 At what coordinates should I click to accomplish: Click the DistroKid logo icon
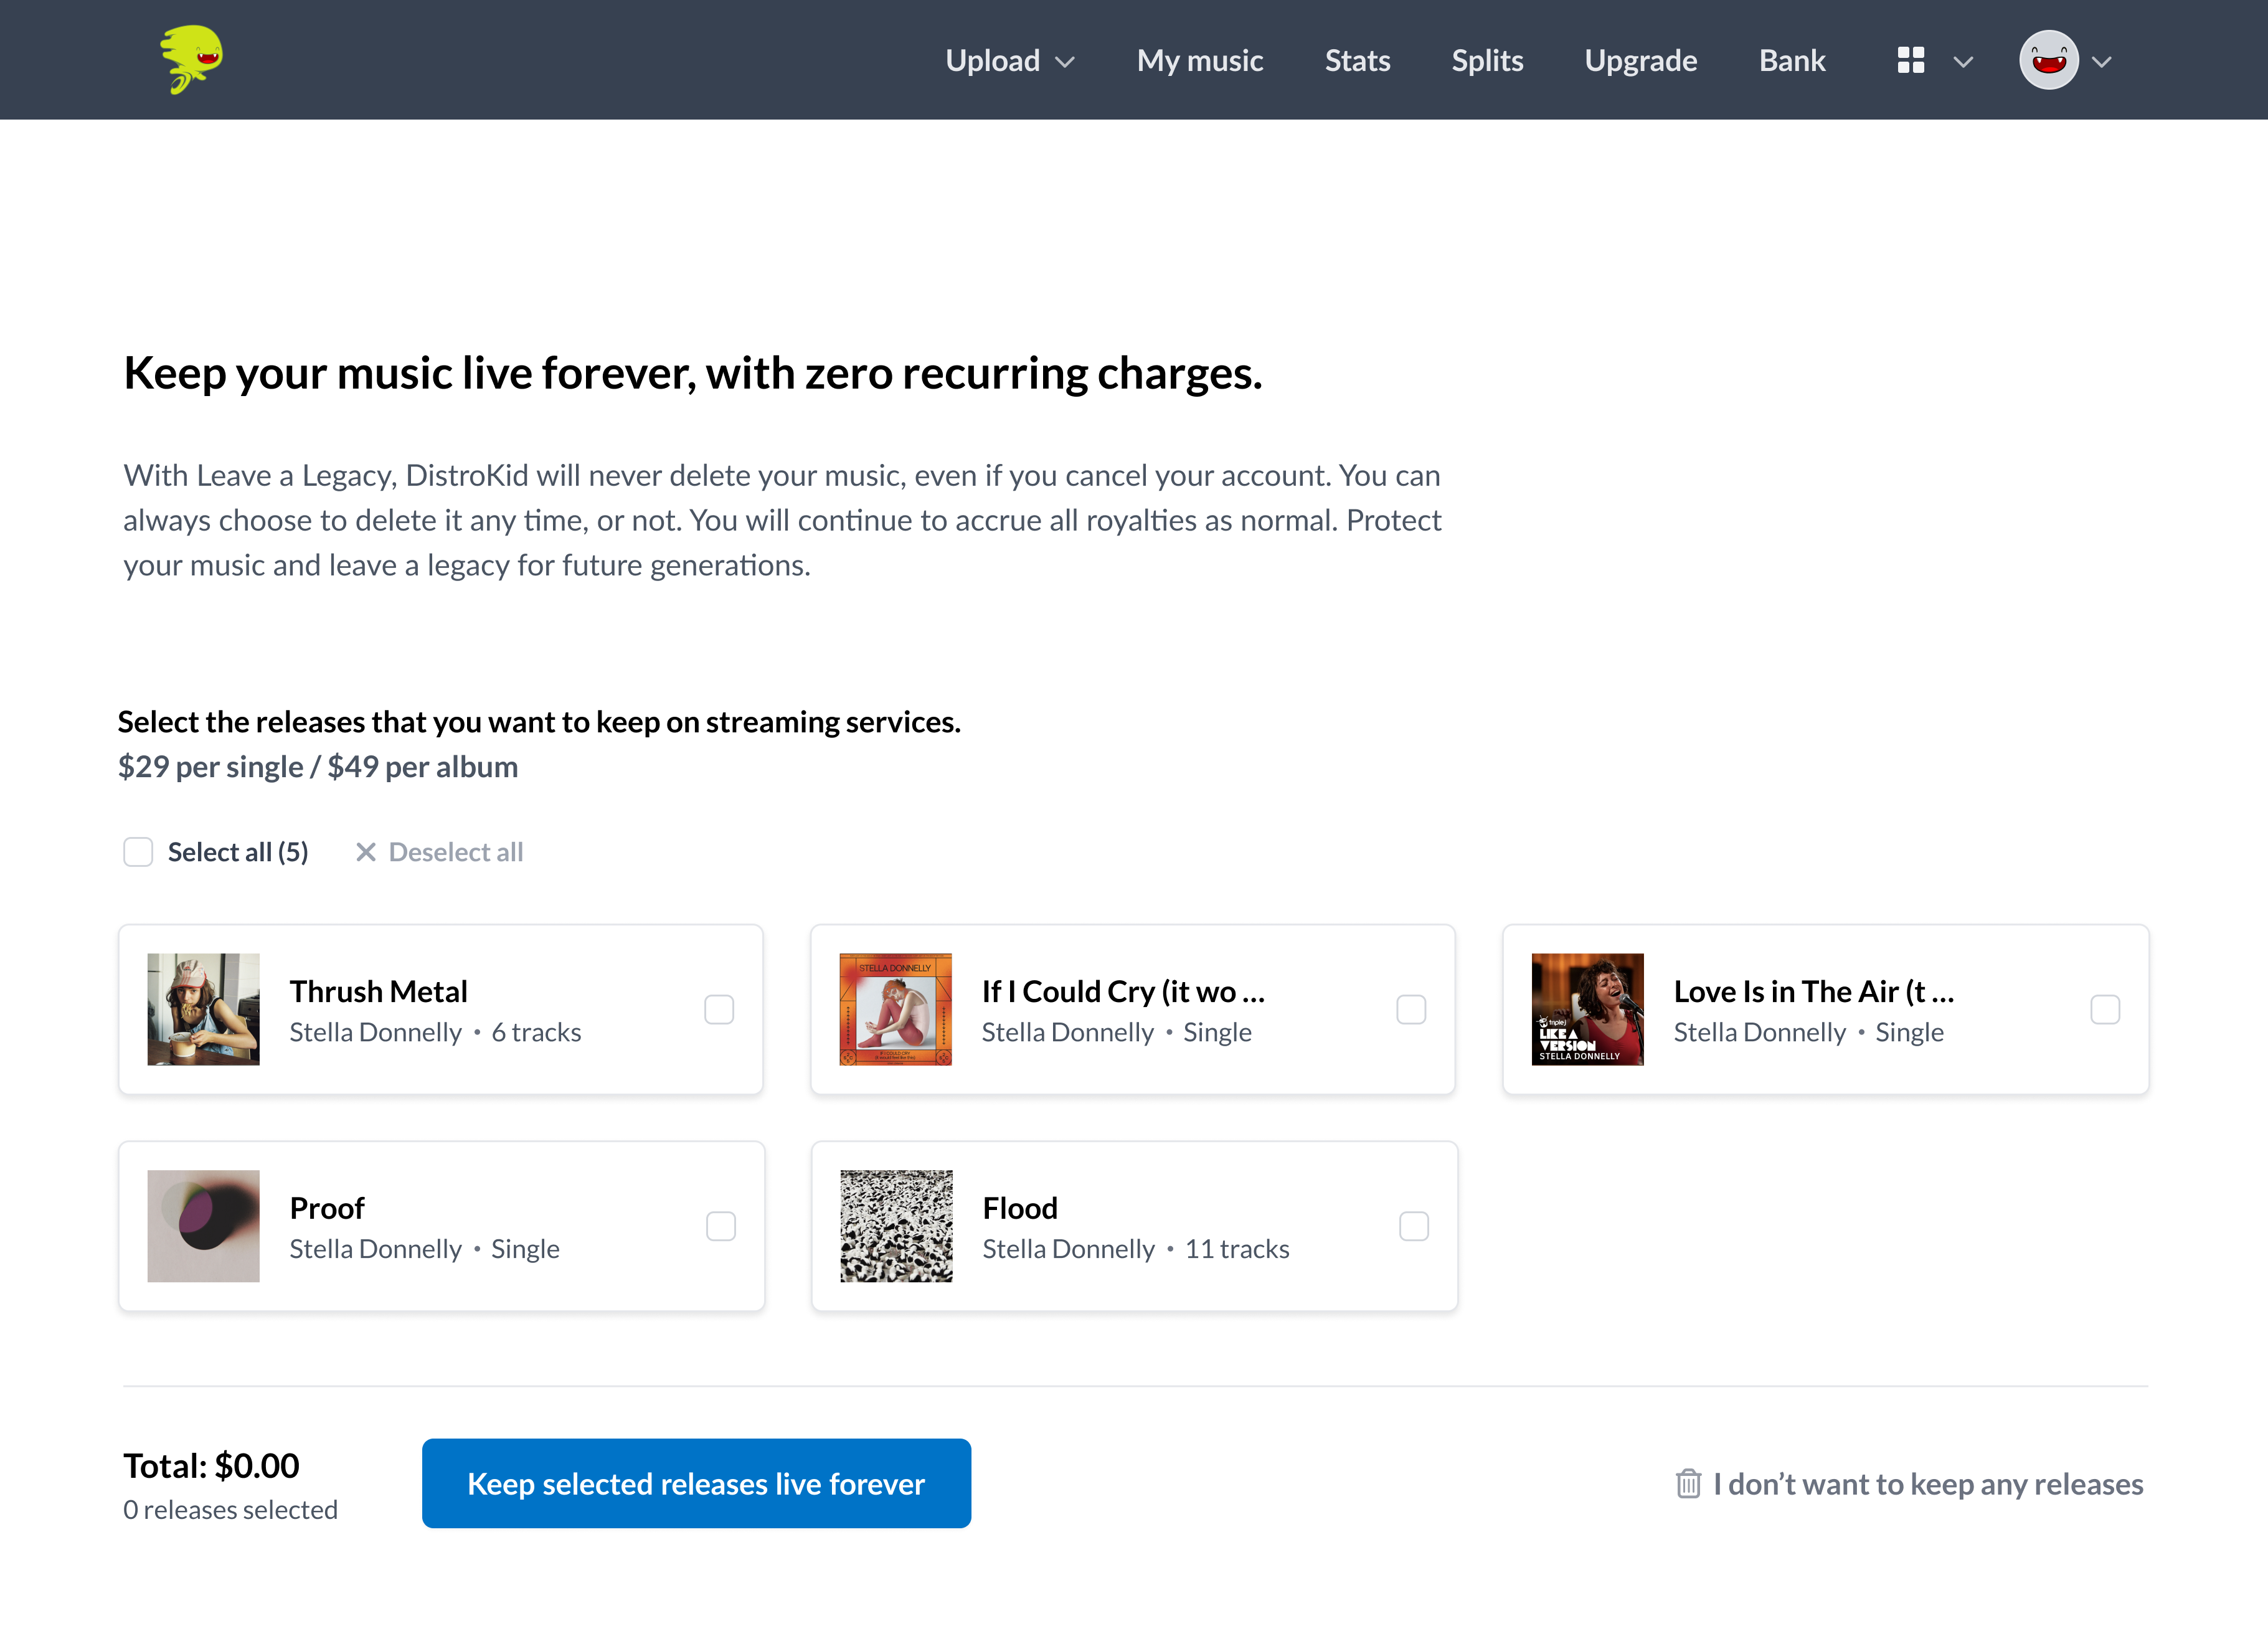192,60
